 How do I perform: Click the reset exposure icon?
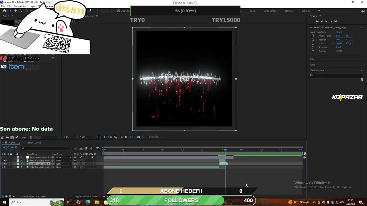click(x=126, y=137)
